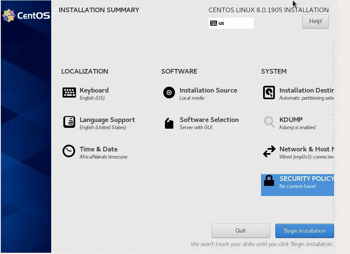Select the 'Automatic partitioning' status text
This screenshot has height=254, width=350.
tap(307, 98)
